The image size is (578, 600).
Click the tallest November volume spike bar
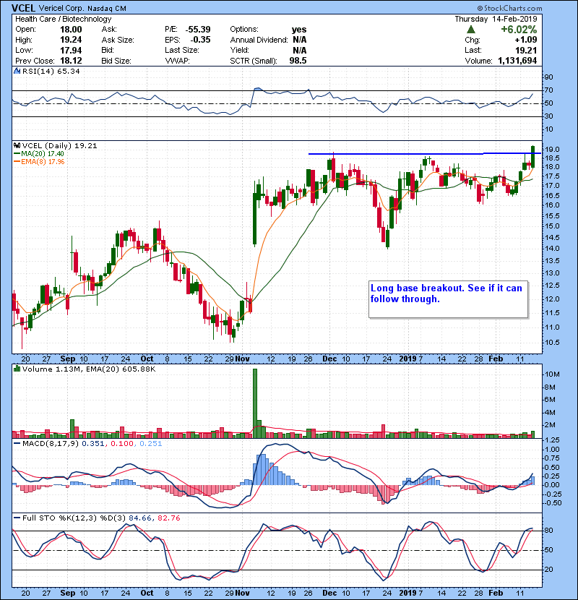point(255,403)
